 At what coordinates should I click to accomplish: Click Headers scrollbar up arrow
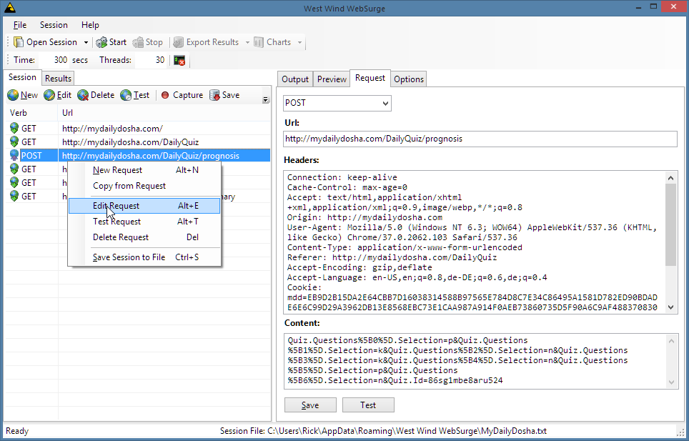pyautogui.click(x=670, y=178)
